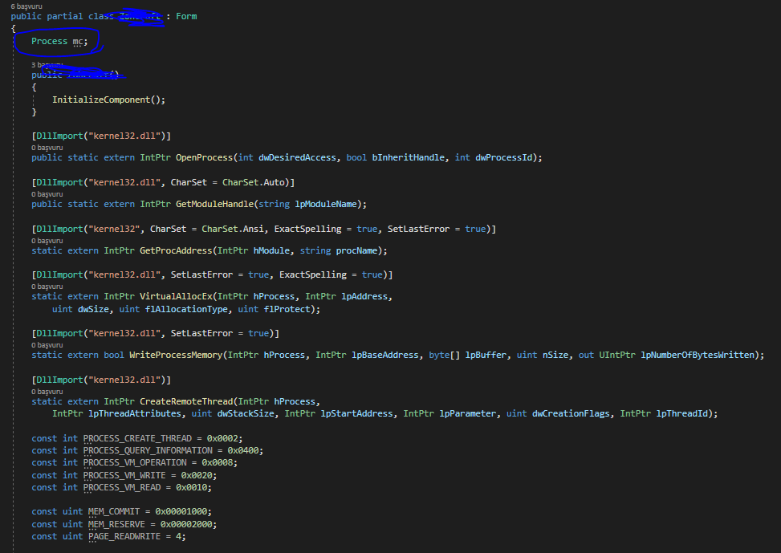Open "0 başvuru" link above GetProcAddress declaration

(x=47, y=241)
